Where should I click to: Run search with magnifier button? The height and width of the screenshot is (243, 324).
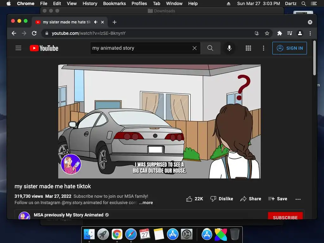210,48
